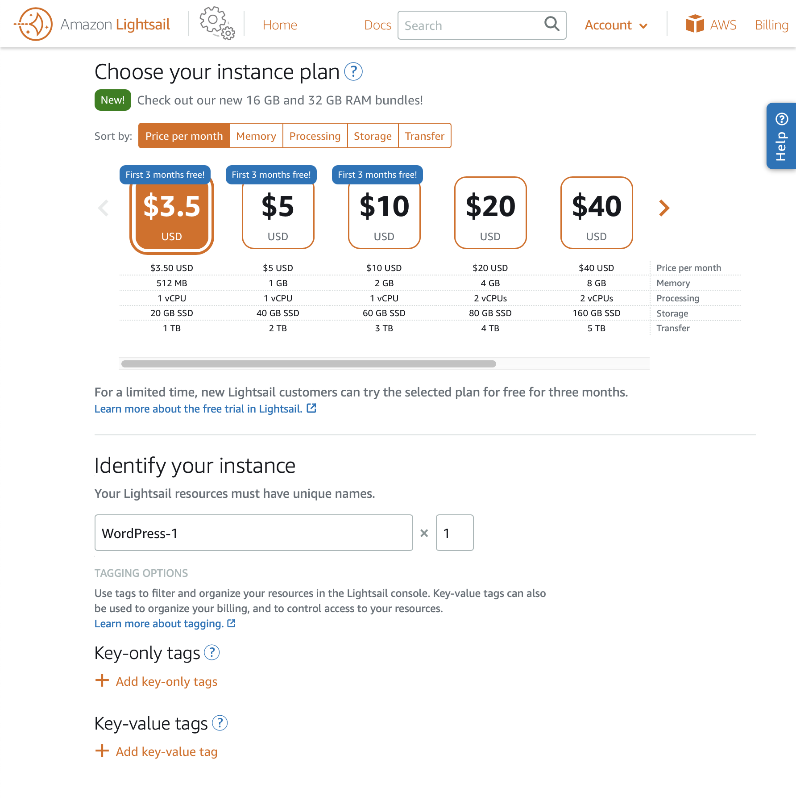Click the Key-only tags help icon
The width and height of the screenshot is (796, 801).
(212, 653)
